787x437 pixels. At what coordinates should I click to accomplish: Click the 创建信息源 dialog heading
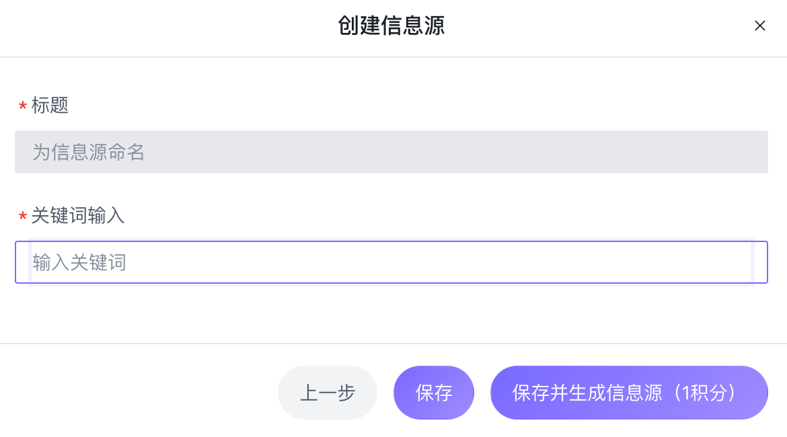(391, 26)
